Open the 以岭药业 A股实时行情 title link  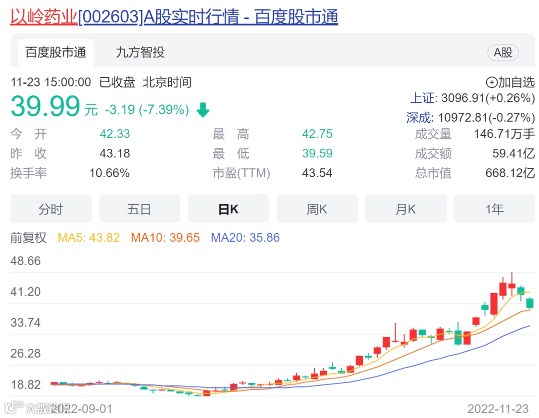(174, 17)
